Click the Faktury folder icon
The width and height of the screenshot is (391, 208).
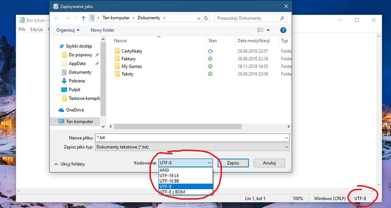117,59
